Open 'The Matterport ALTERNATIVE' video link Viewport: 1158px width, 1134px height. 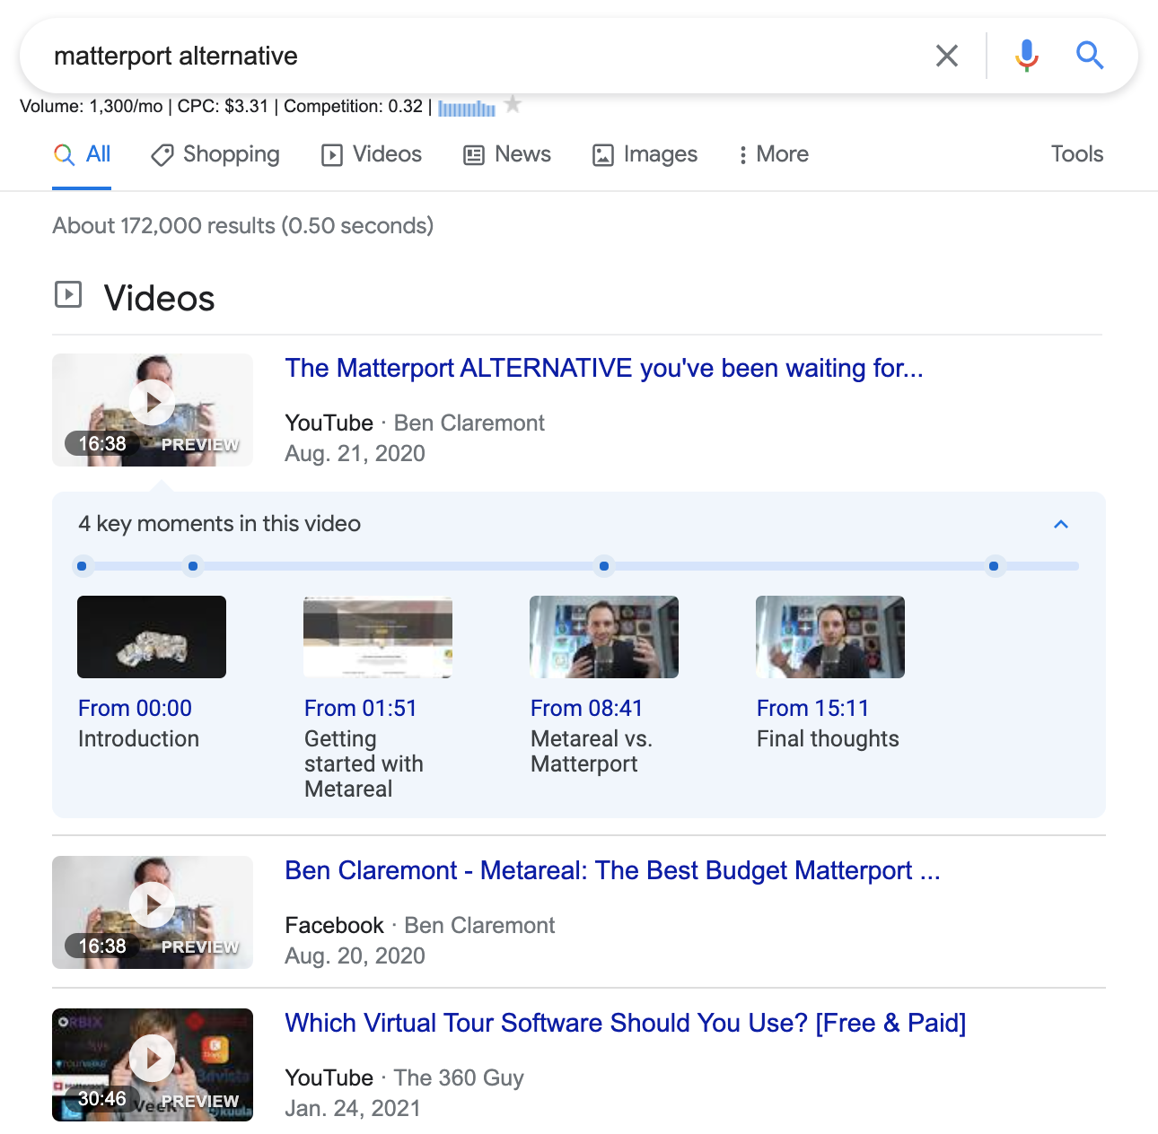pyautogui.click(x=603, y=368)
